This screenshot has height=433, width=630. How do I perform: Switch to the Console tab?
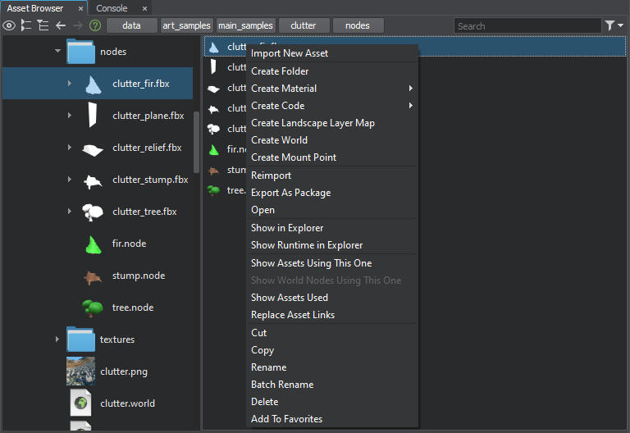(112, 8)
